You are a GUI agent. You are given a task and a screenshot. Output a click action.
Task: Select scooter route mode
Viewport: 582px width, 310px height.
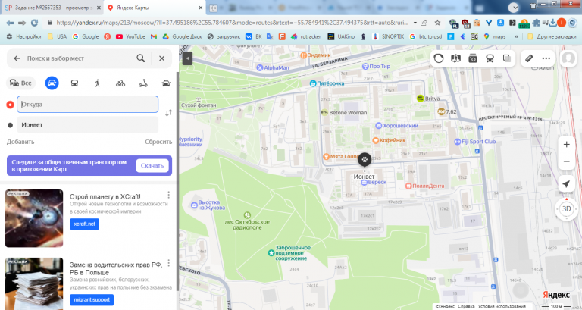(x=143, y=83)
